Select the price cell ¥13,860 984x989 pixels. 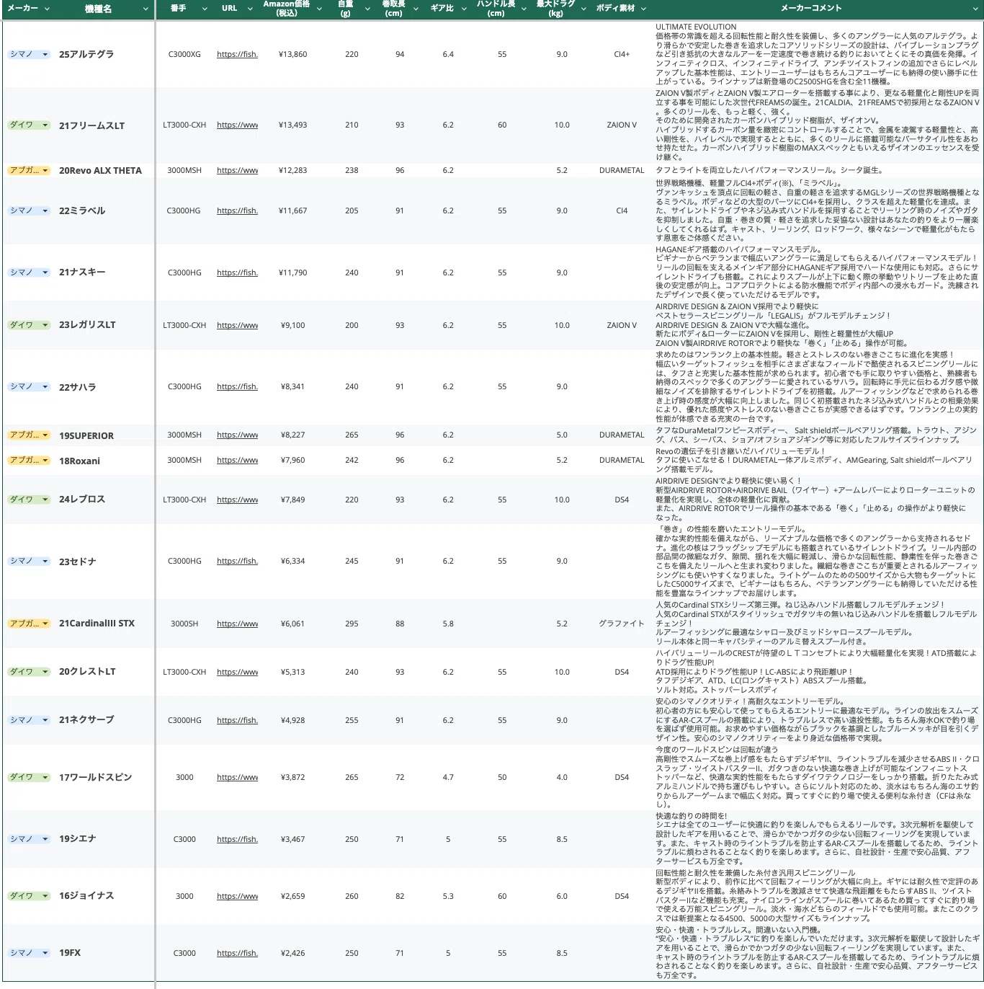[x=292, y=54]
